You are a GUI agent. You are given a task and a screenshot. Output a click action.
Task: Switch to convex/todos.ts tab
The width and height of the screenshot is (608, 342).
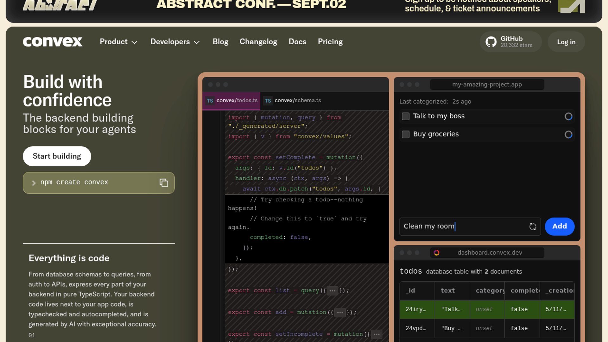click(231, 101)
